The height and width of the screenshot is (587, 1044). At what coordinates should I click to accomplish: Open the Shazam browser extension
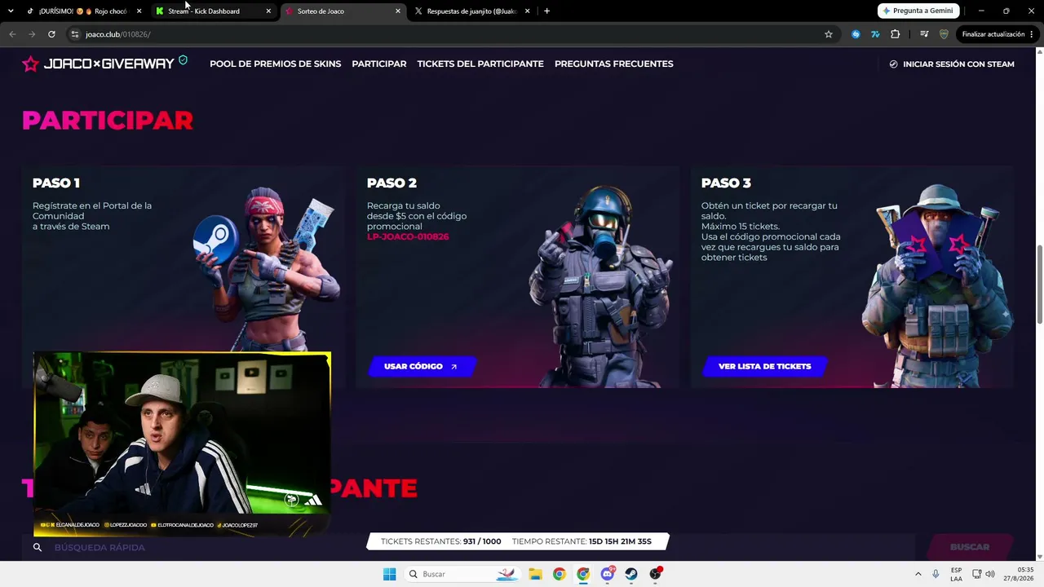tap(856, 34)
